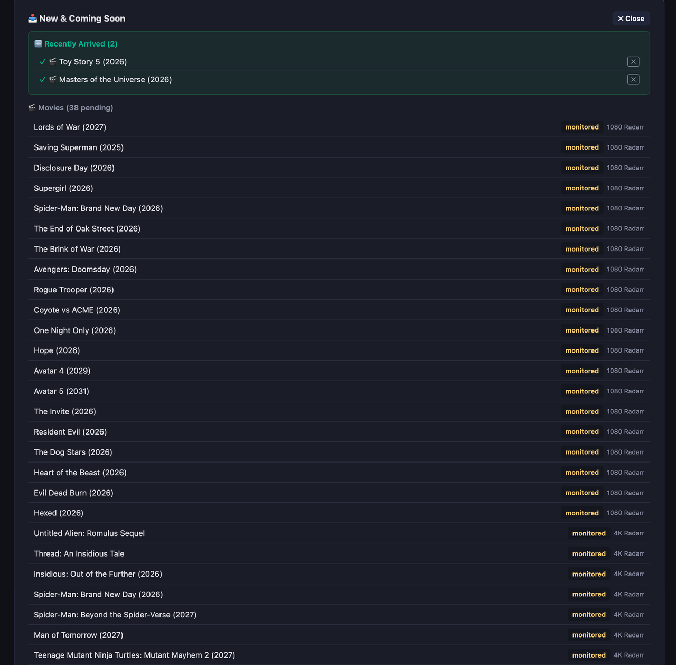The image size is (676, 665).
Task: Click monitored badge for Teenage Mutant Ninja Turtles
Action: pyautogui.click(x=589, y=655)
